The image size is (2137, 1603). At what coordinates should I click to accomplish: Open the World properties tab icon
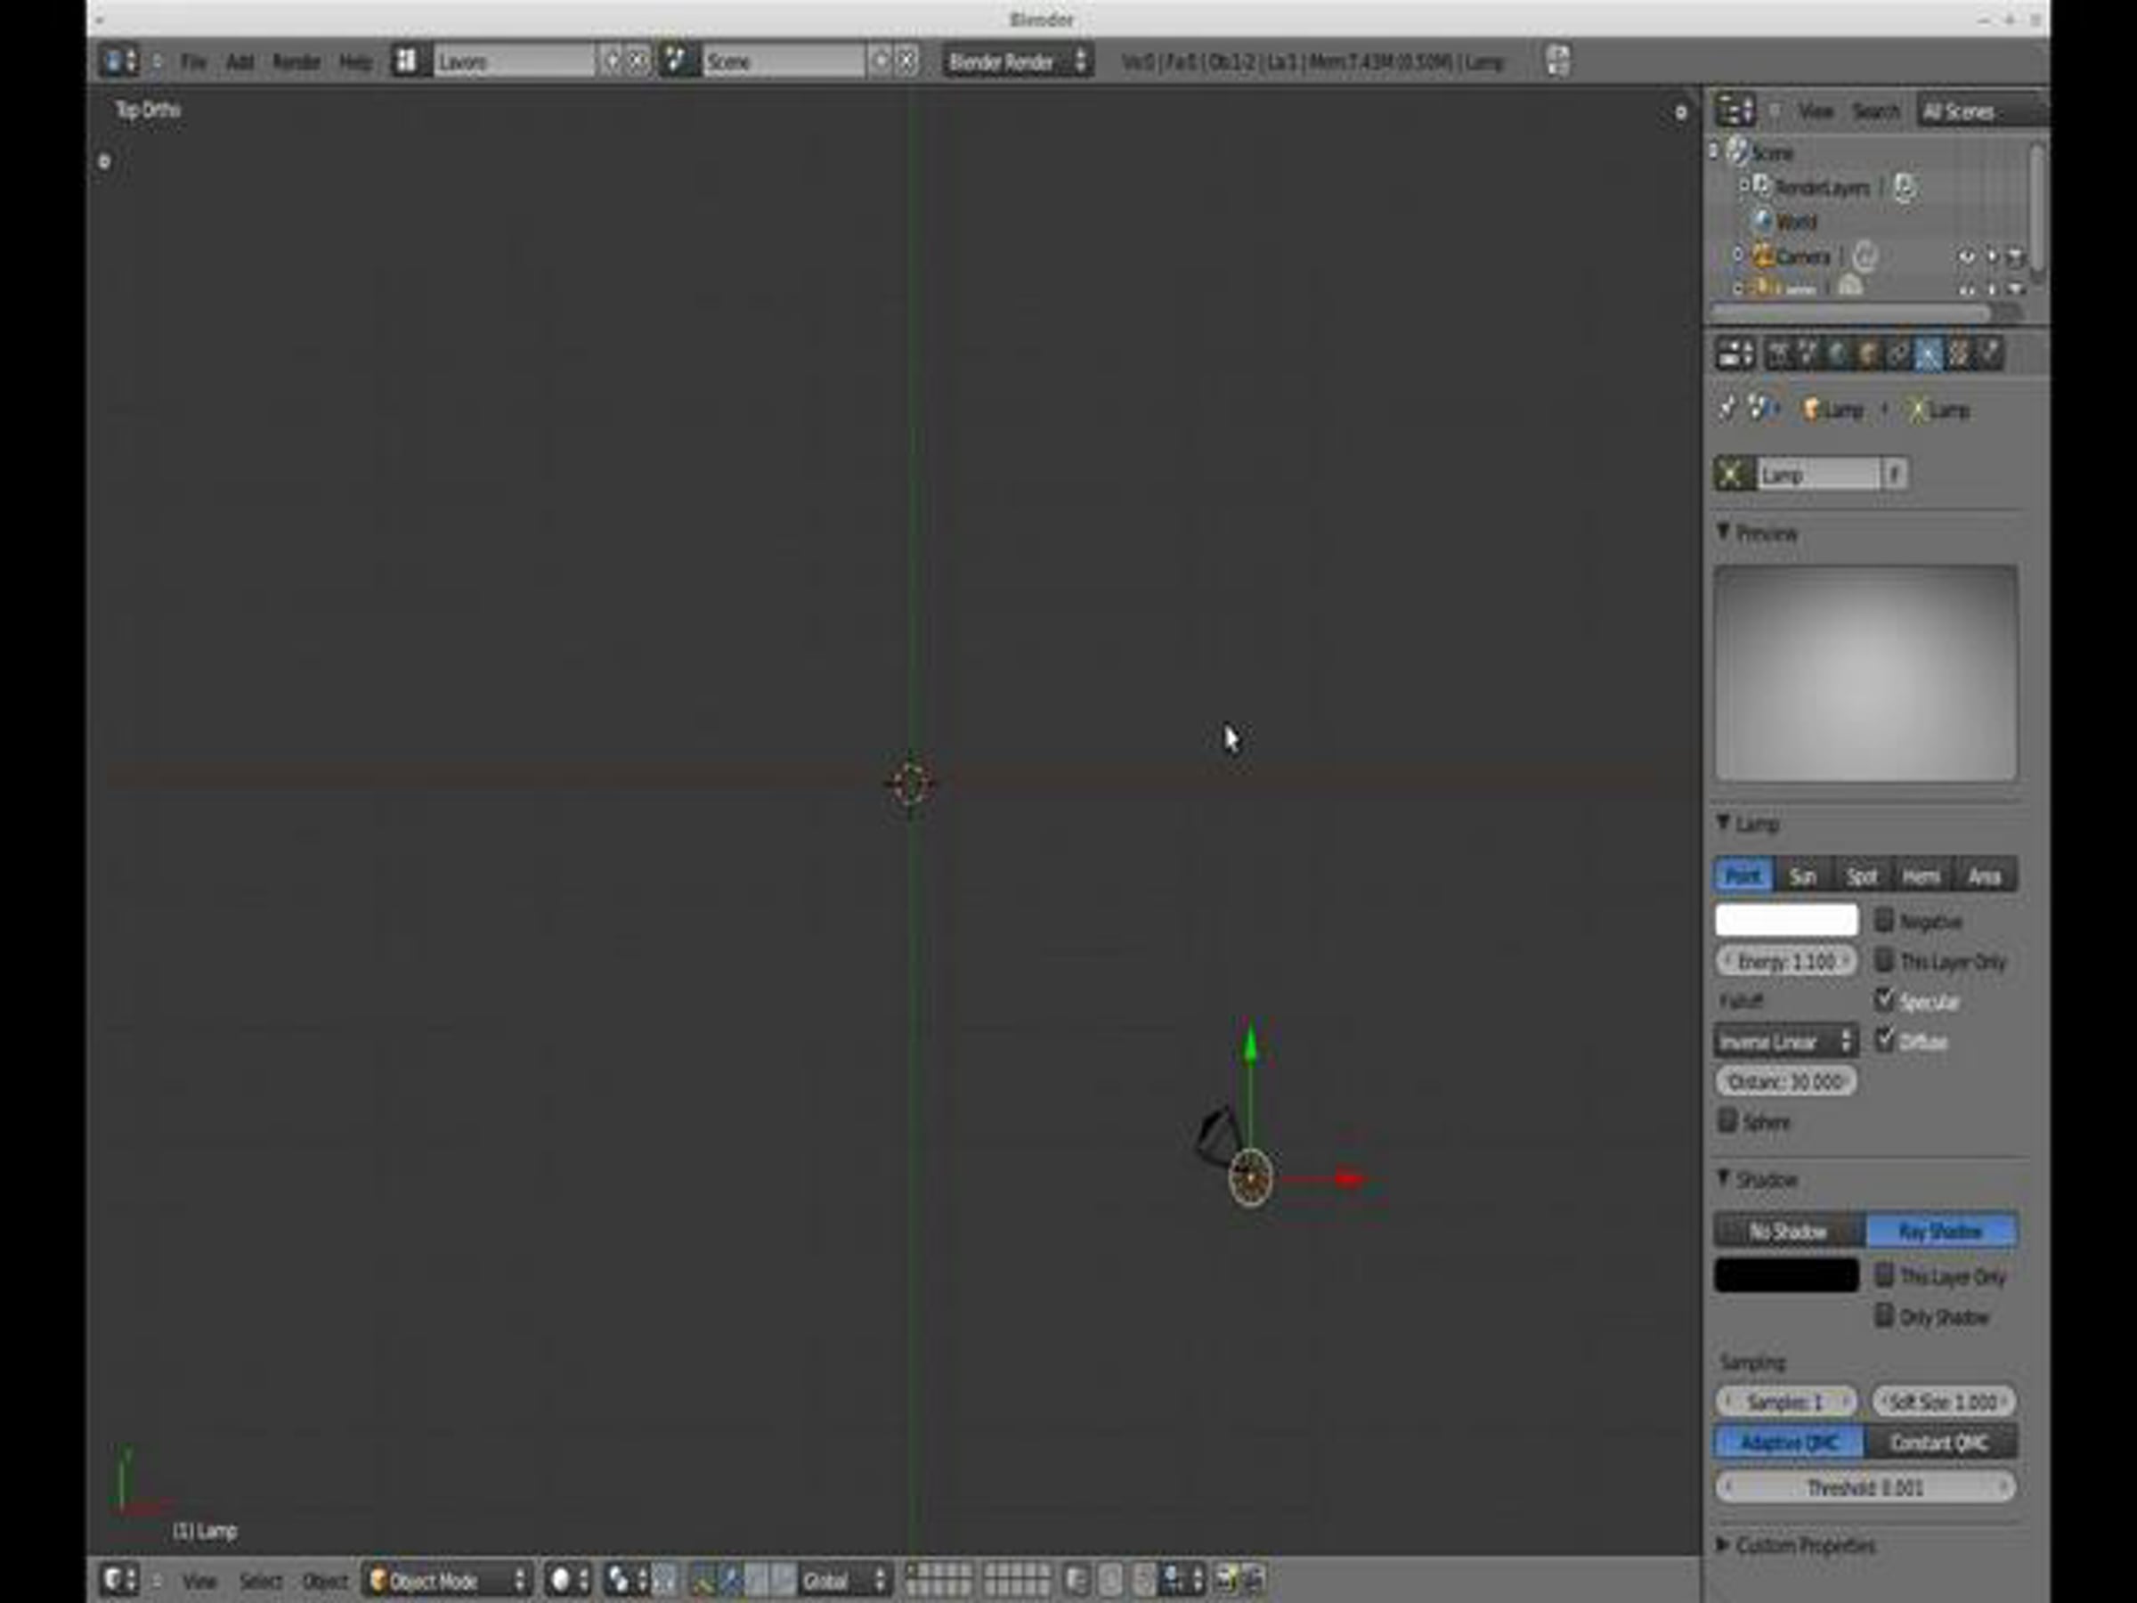(x=1839, y=354)
